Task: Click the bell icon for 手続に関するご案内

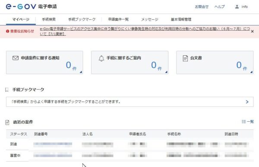Action: click(101, 59)
